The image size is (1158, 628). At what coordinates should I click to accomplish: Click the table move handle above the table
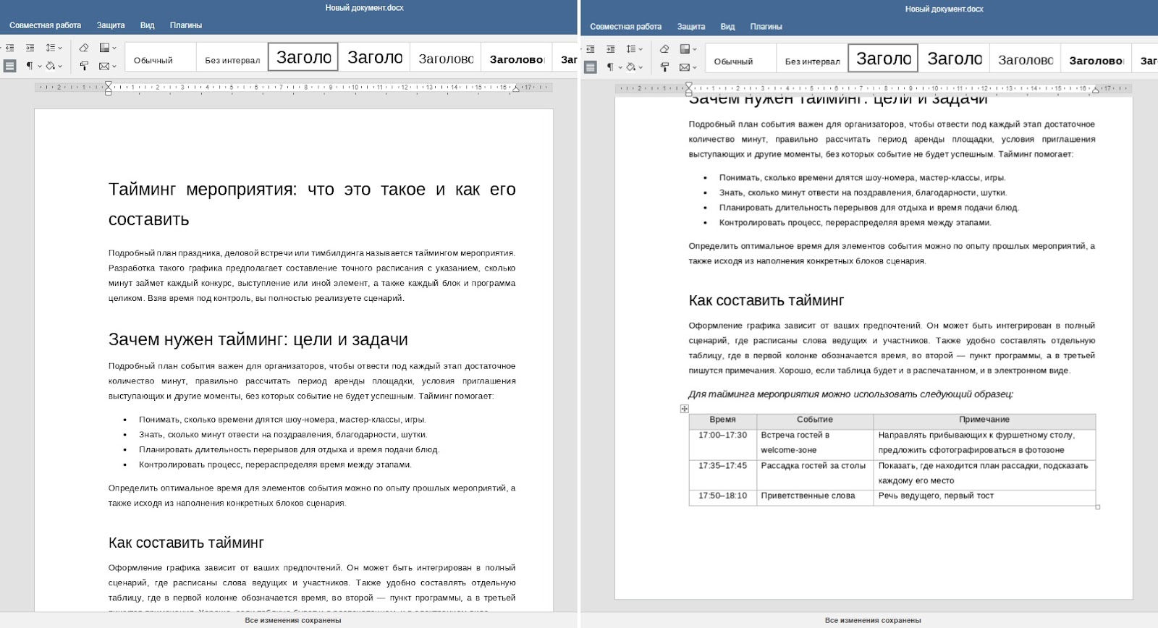(x=684, y=409)
